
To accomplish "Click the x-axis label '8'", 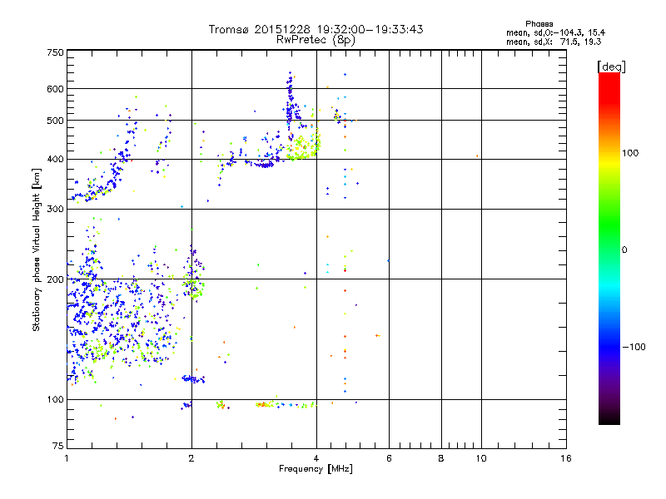I will coord(441,458).
